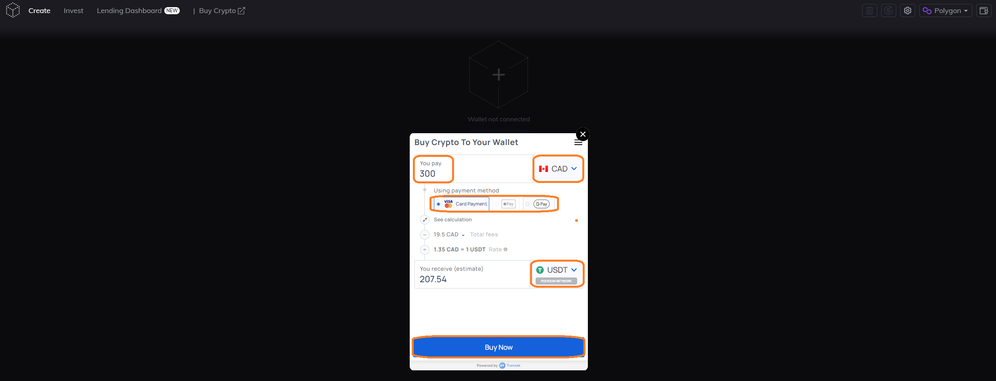Open settings via the gear icon

[908, 11]
